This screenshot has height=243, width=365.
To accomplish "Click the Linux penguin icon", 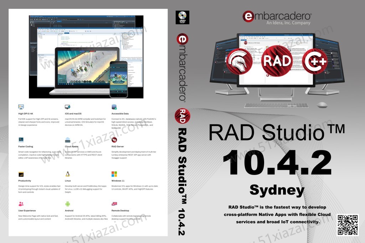I will tap(67, 174).
